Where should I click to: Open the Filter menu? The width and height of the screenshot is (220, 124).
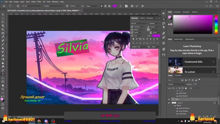39,2
